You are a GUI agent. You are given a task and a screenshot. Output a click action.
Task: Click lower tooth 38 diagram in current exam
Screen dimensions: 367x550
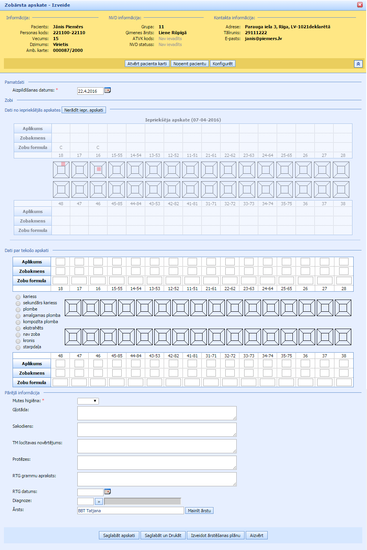pyautogui.click(x=343, y=337)
